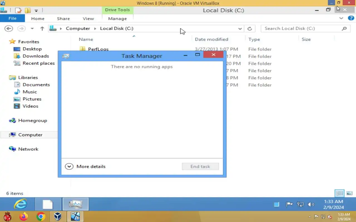This screenshot has width=356, height=222.
Task: Open VirtualBox Manager cube icon on host taskbar
Action: [x=58, y=216]
